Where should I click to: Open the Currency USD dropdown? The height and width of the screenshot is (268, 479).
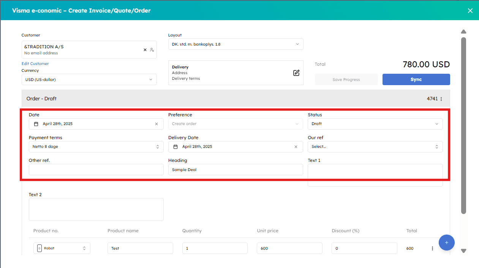click(x=89, y=79)
